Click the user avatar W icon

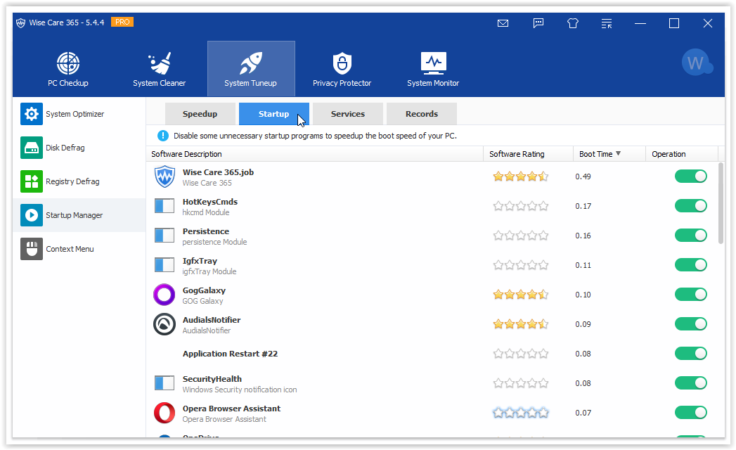[697, 63]
